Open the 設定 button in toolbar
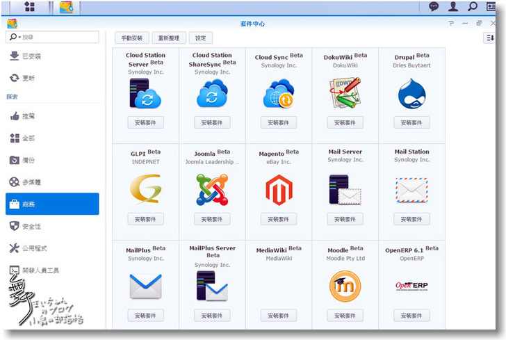This screenshot has width=506, height=340. coord(200,38)
